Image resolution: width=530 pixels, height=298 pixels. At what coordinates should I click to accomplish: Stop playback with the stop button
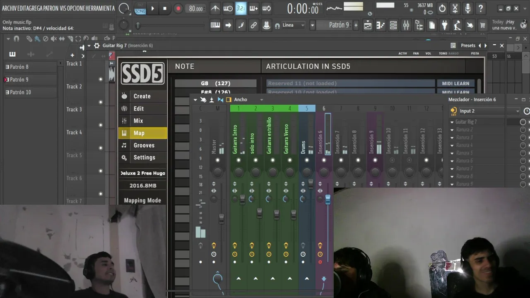[165, 8]
